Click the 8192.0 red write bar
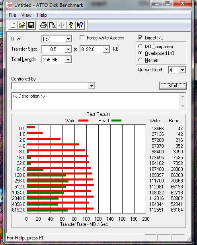Viewport: 197px width, 245px height. pos(60,209)
